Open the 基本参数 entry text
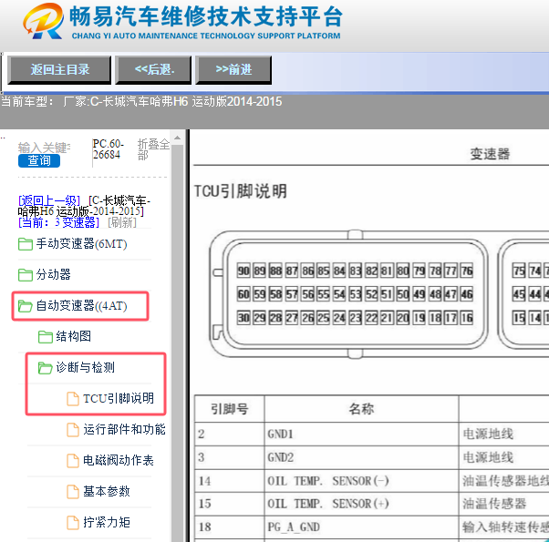The image size is (549, 542). tap(107, 492)
